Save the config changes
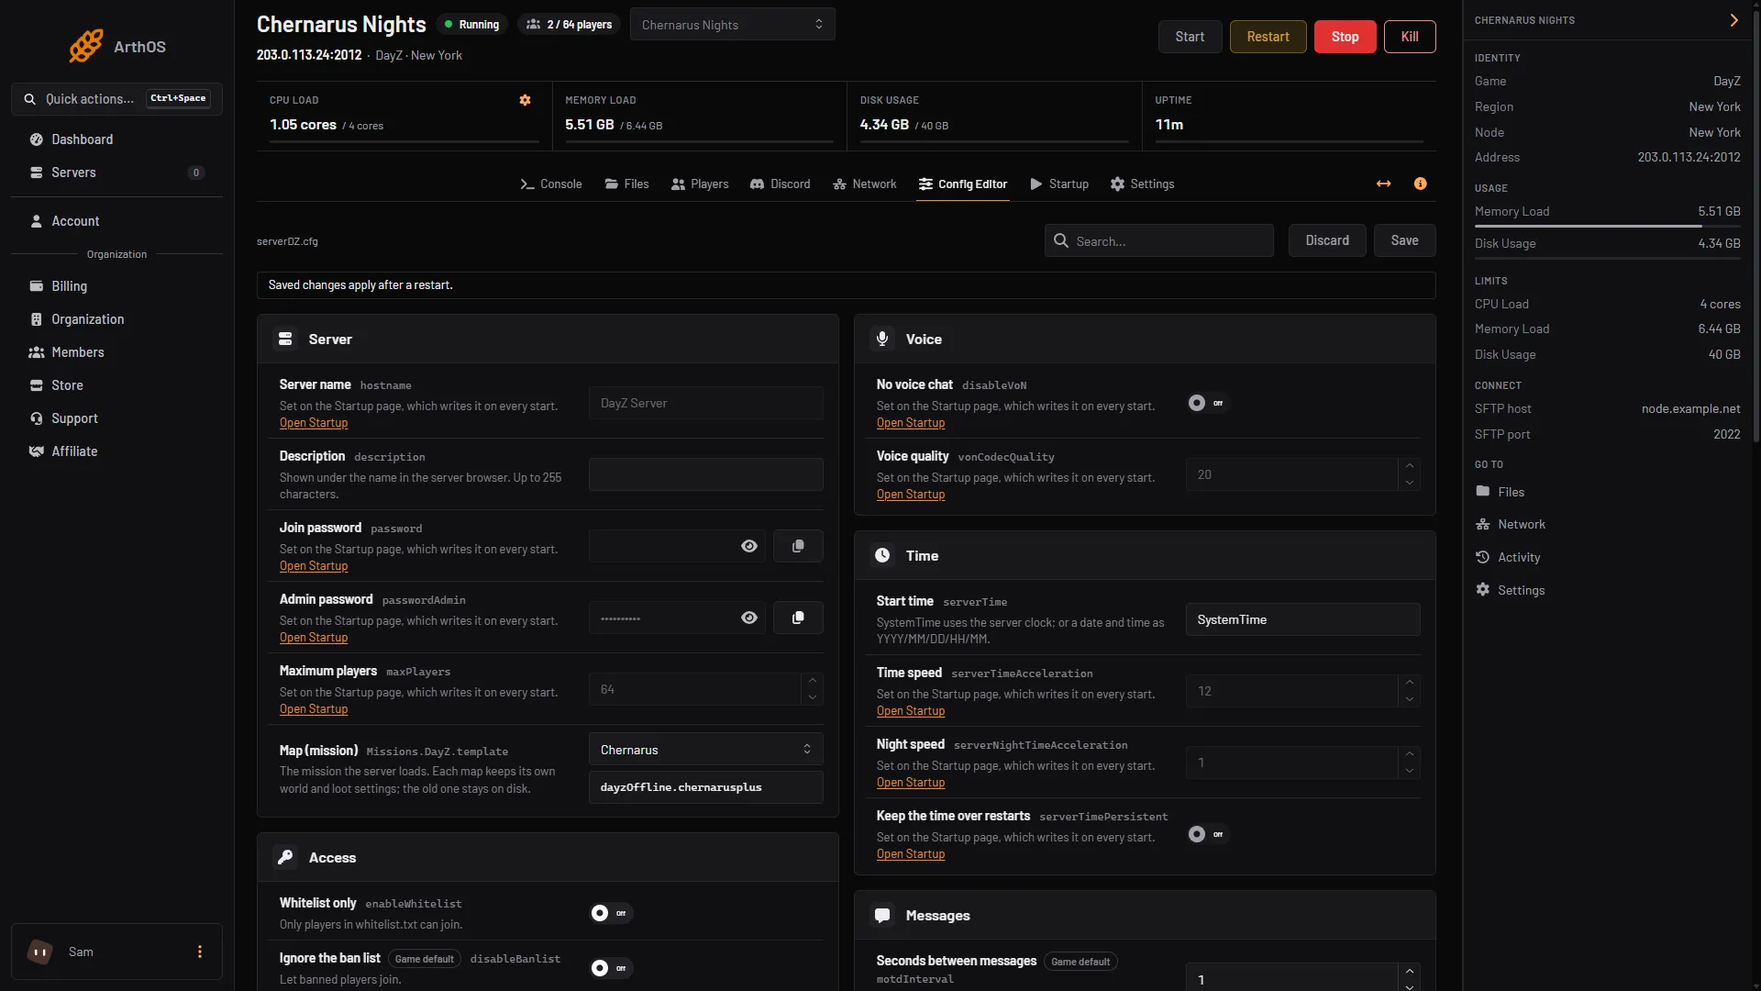 pos(1404,240)
